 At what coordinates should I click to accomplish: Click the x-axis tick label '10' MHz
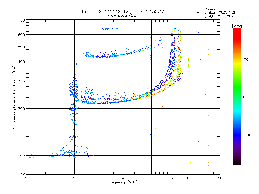pyautogui.click(x=187, y=178)
